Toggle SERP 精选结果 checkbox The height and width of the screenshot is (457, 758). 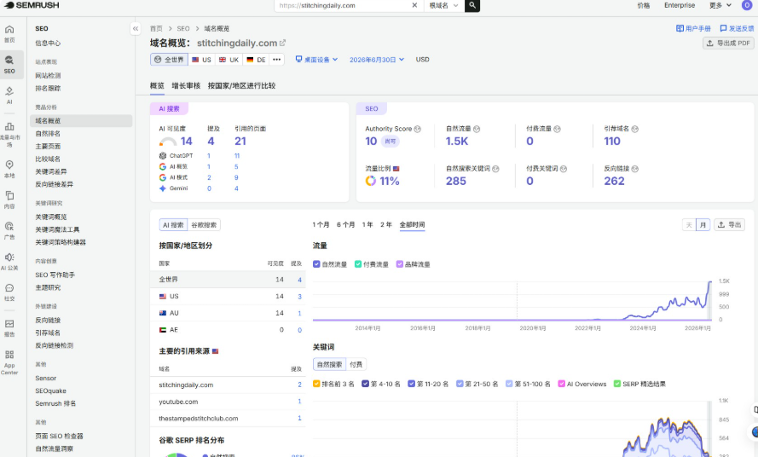[x=616, y=384]
